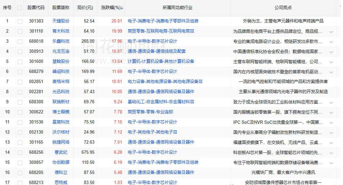Open the 思特威 stock link
Image resolution: width=343 pixels, height=185 pixels.
61,182
